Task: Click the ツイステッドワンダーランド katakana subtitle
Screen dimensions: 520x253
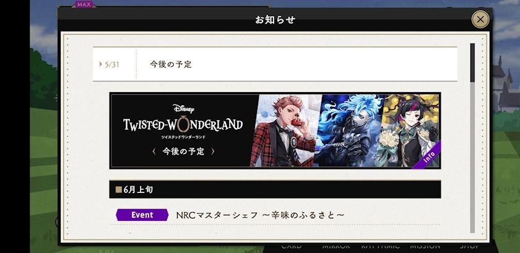Action: [x=183, y=137]
